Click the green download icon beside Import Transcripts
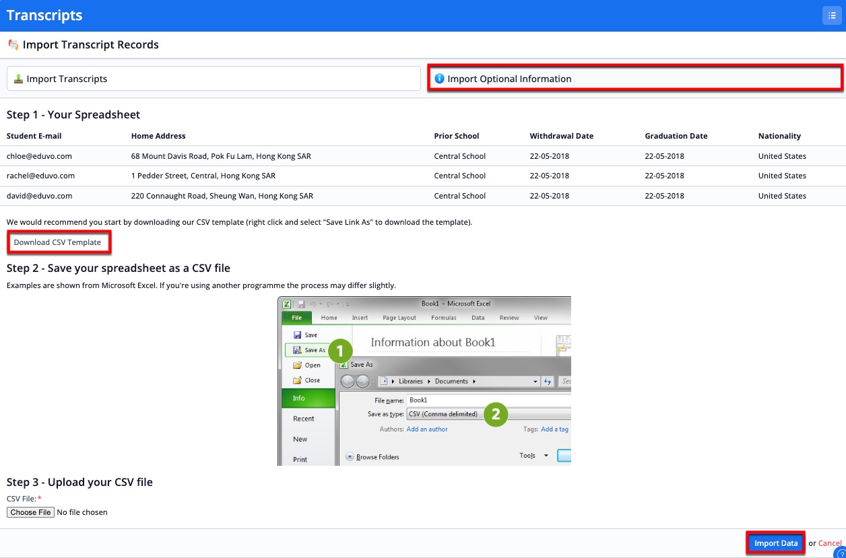The image size is (846, 558). (x=18, y=79)
